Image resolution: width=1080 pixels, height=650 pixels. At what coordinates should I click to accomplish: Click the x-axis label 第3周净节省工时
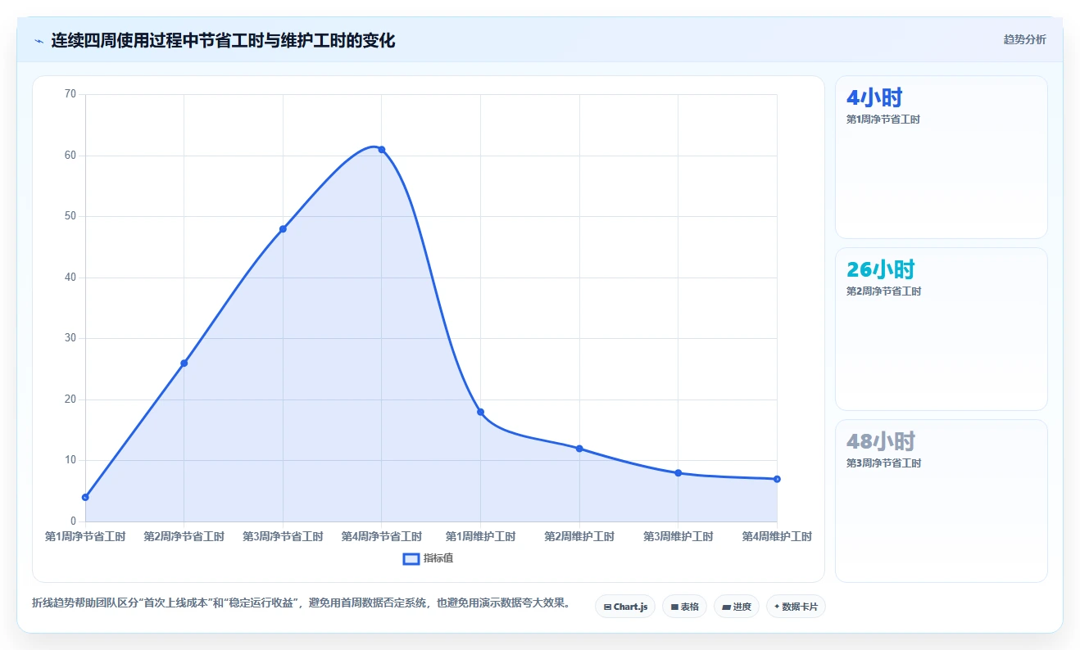pyautogui.click(x=283, y=537)
